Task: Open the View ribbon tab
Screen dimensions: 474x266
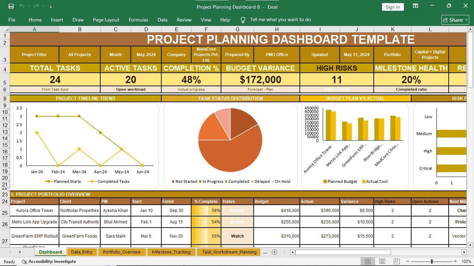Action: [206, 20]
